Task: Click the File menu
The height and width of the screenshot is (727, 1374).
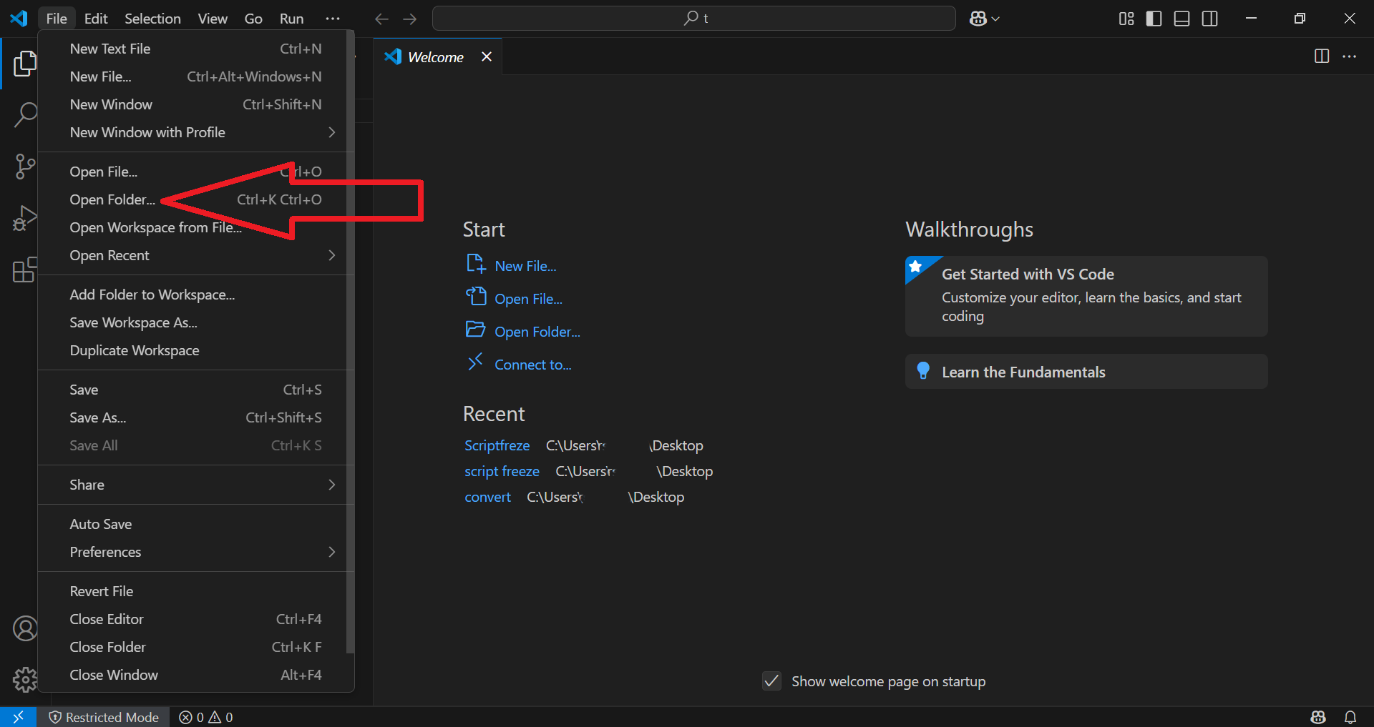Action: point(57,19)
